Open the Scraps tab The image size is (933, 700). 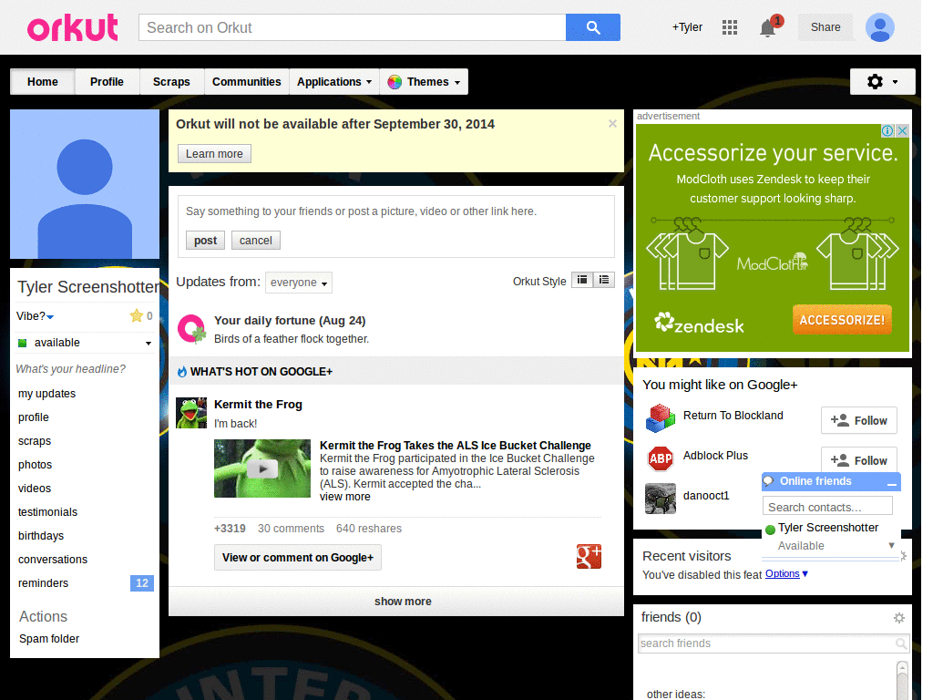(171, 81)
